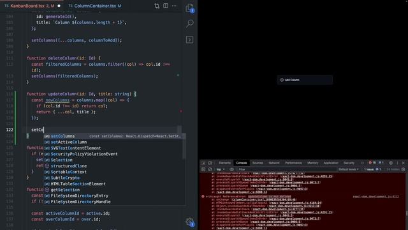Toggle the console sidebar icon

[x=203, y=169]
